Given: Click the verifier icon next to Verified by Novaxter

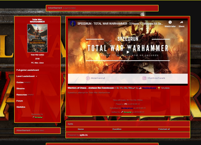Looking at the screenshot, I should coord(122,112).
